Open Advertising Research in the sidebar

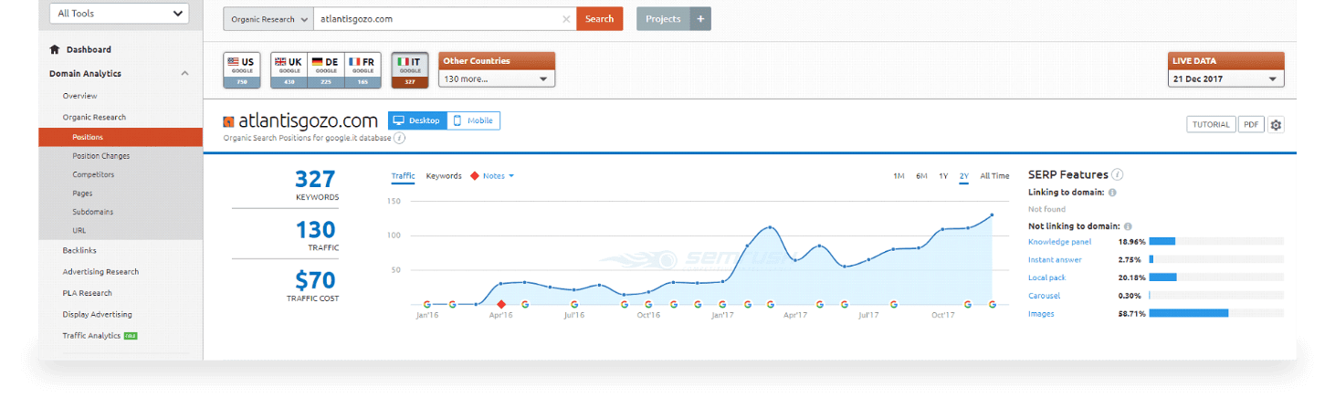pyautogui.click(x=100, y=272)
